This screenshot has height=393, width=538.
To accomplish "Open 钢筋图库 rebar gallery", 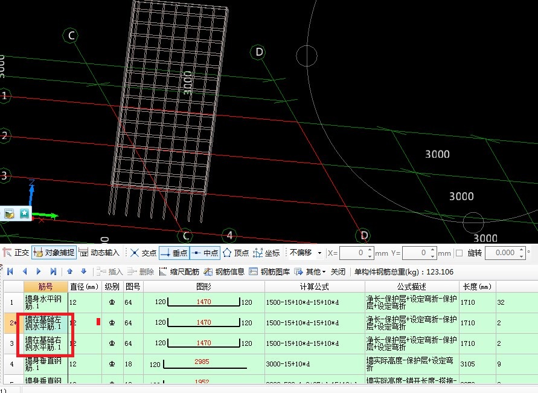I will tap(269, 271).
